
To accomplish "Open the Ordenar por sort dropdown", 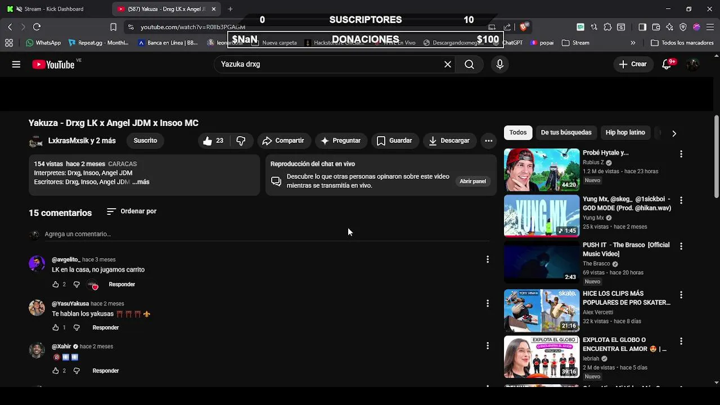I will pyautogui.click(x=132, y=211).
